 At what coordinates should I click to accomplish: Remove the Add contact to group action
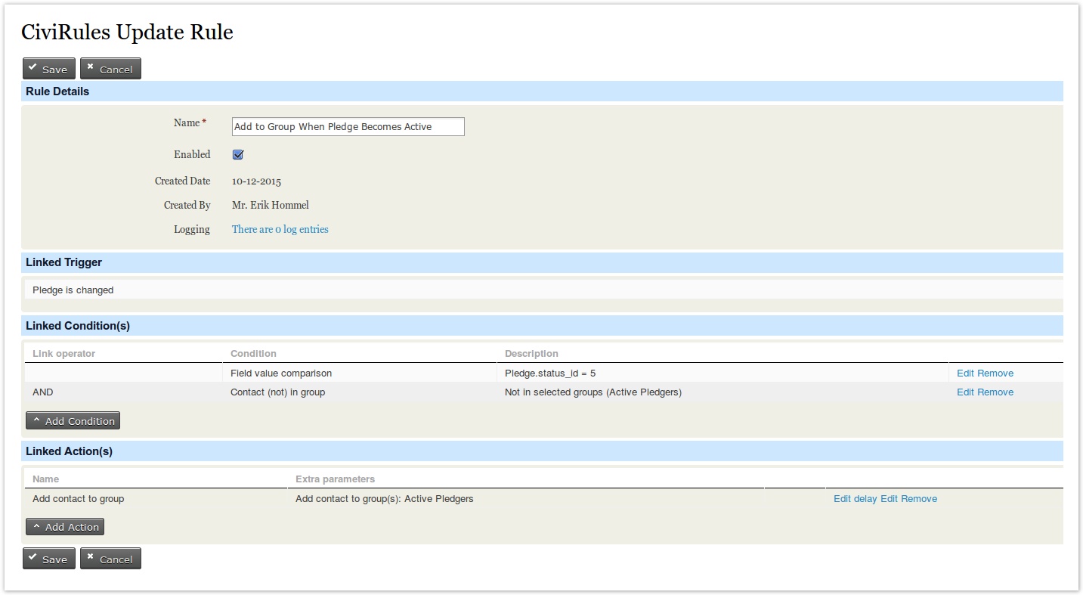[x=919, y=499]
